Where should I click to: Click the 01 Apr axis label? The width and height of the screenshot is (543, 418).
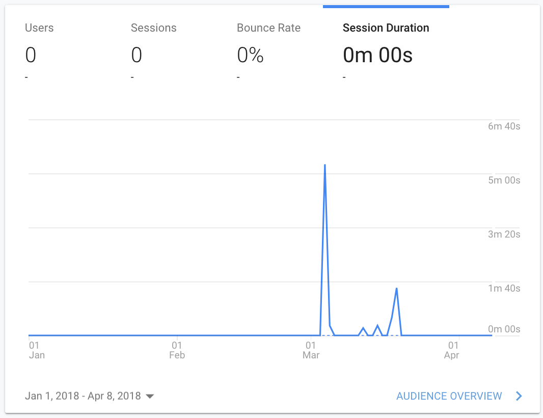(452, 350)
